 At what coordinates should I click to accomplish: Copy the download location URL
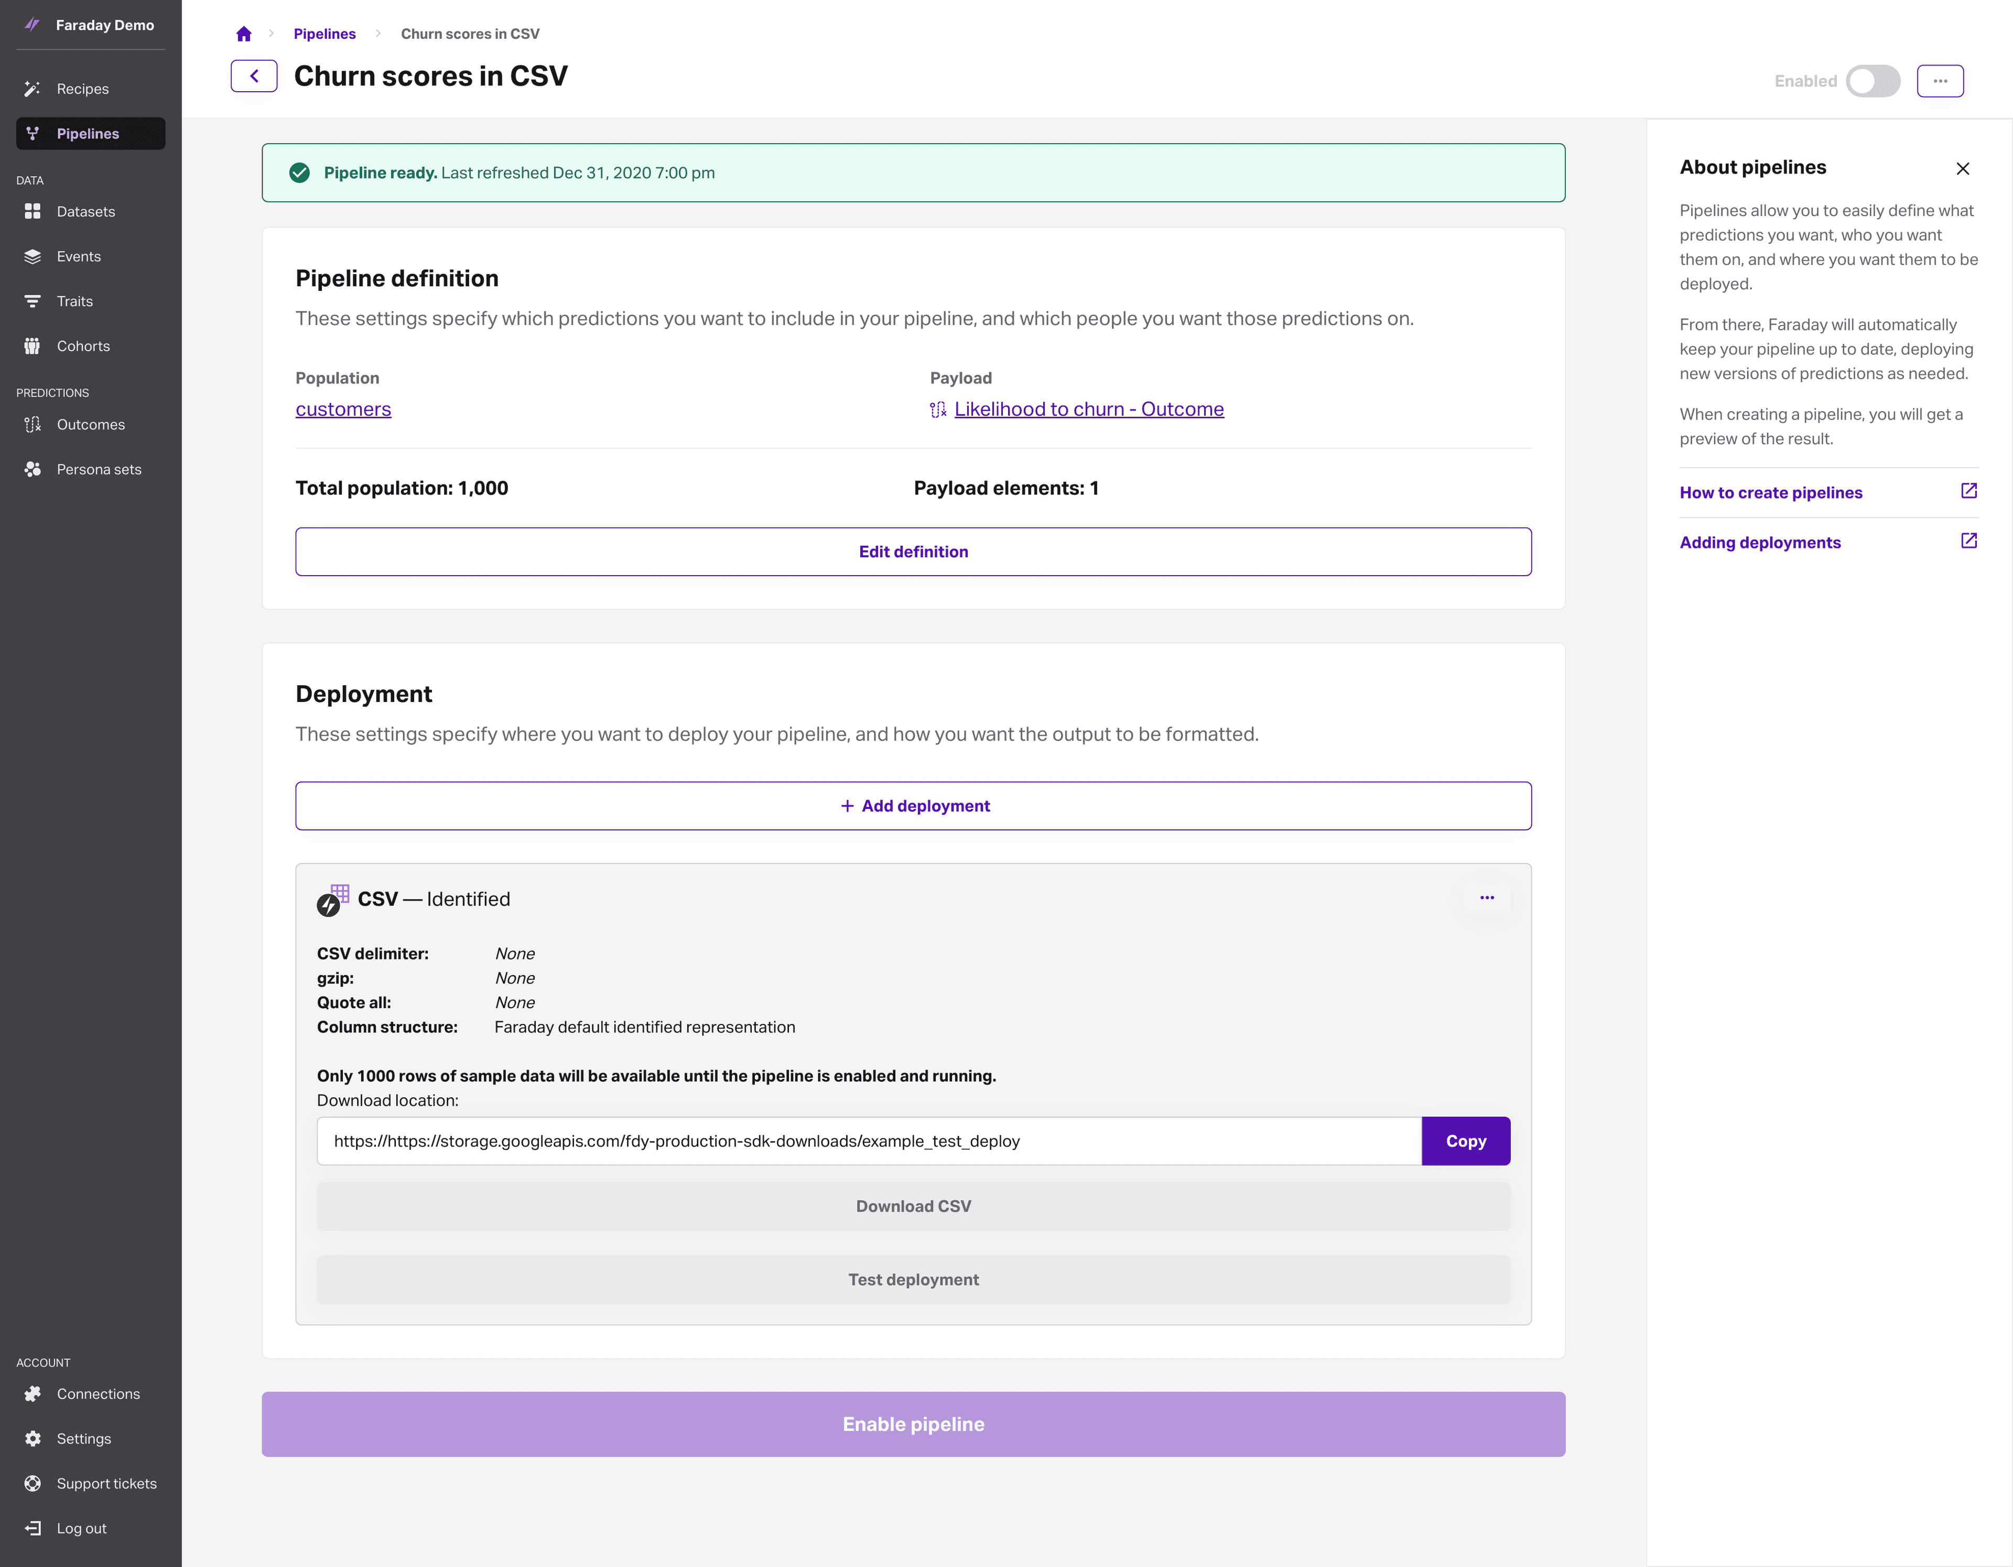click(x=1465, y=1141)
